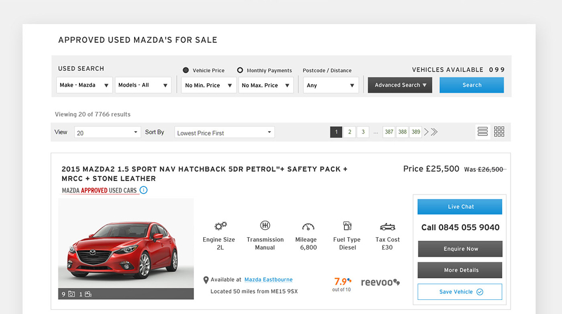562x314 pixels.
Task: Go to results page 387
Action: click(389, 132)
